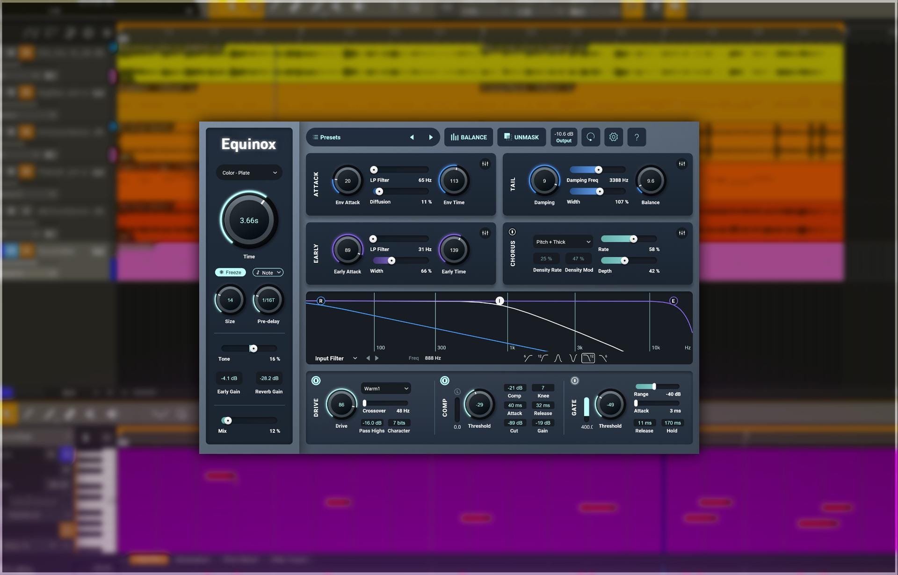
Task: Select the bell peak filter shape
Action: click(x=558, y=358)
